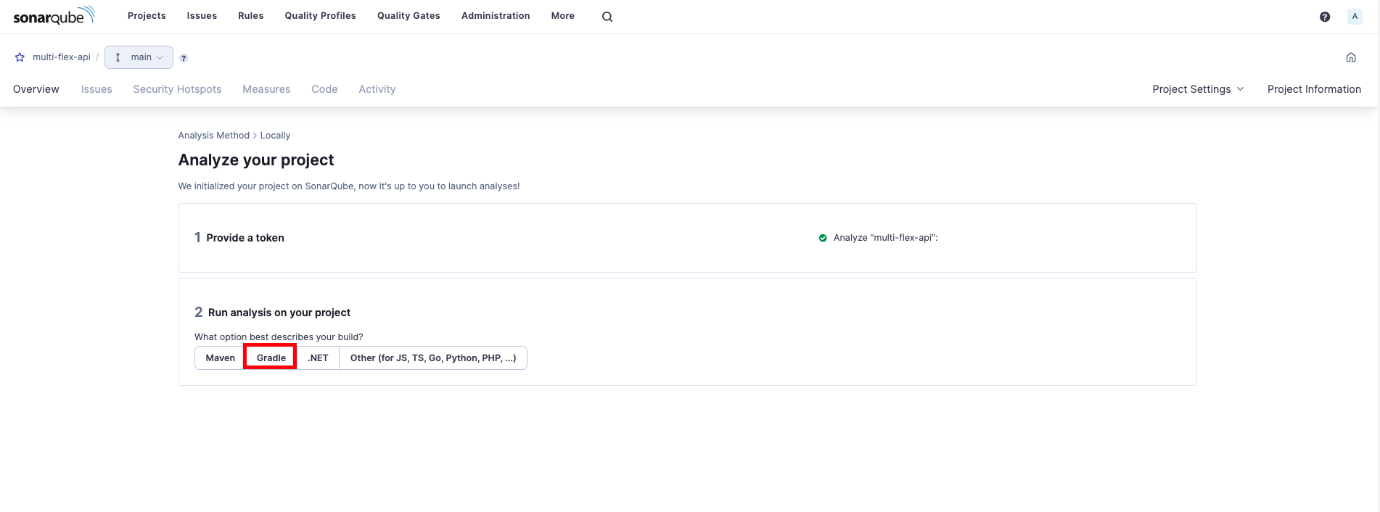This screenshot has width=1380, height=512.
Task: Select the Gradle build option
Action: click(x=271, y=358)
